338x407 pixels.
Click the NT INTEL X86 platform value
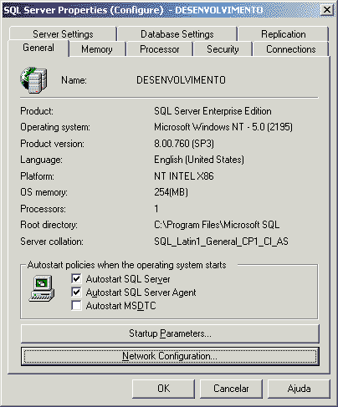(184, 176)
